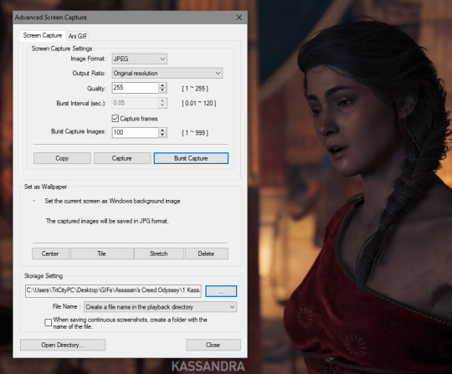Click the Burst Capture Images field
The width and height of the screenshot is (452, 374).
[x=135, y=132]
